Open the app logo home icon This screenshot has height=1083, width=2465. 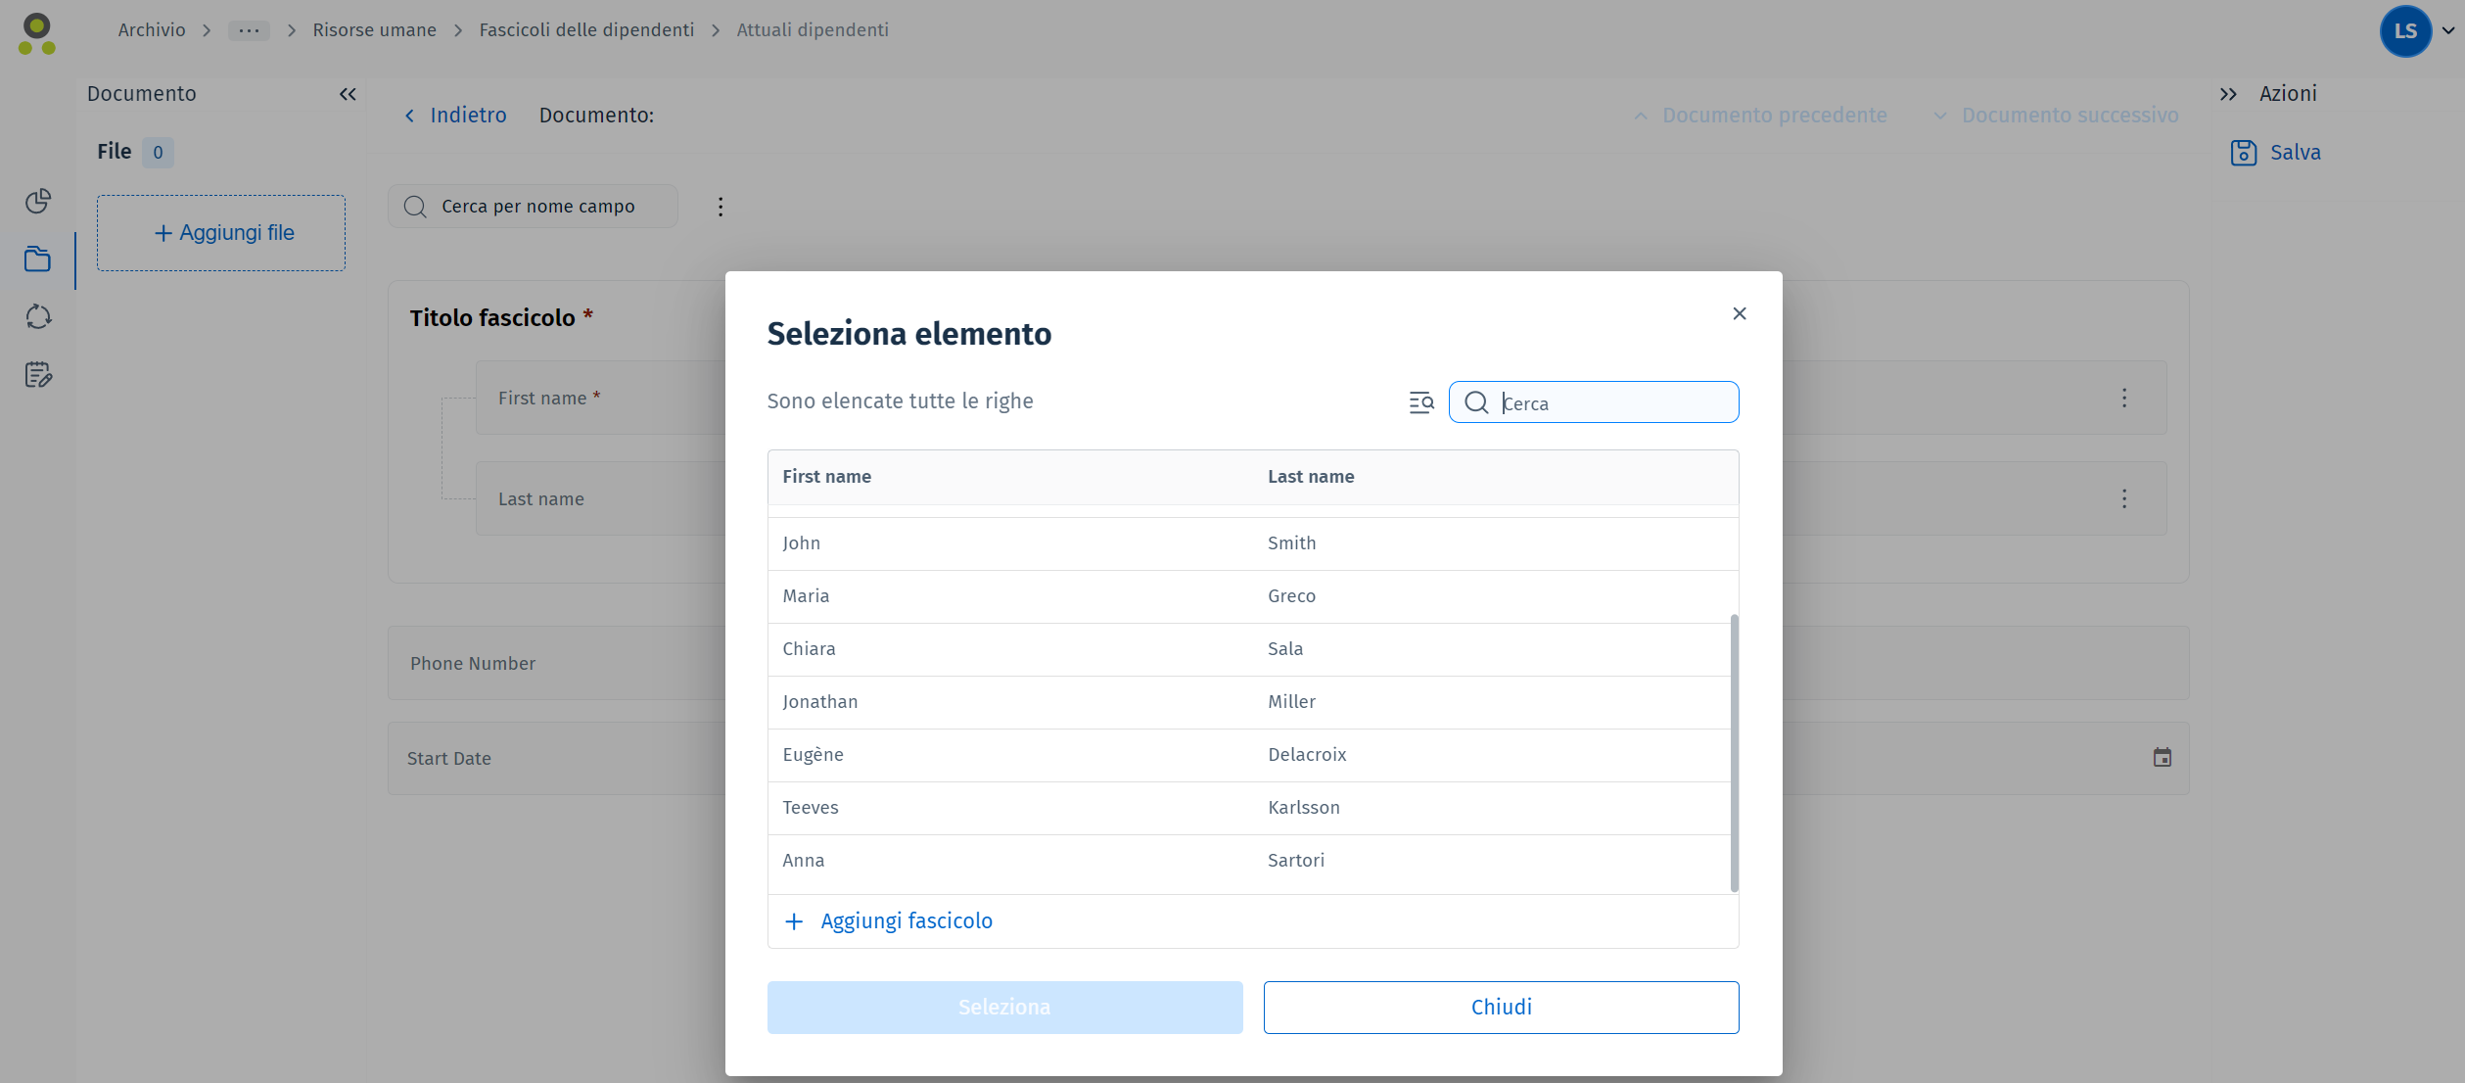click(37, 34)
